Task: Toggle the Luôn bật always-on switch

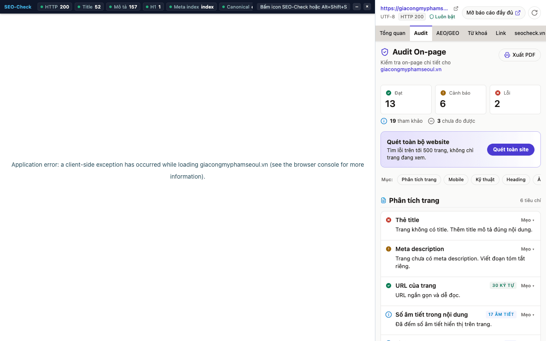Action: [442, 17]
